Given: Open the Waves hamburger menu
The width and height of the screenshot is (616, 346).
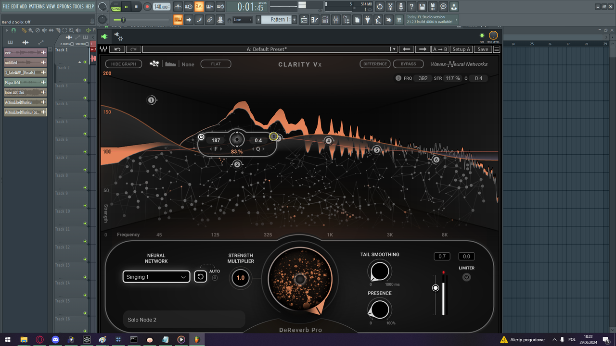Looking at the screenshot, I should [497, 49].
